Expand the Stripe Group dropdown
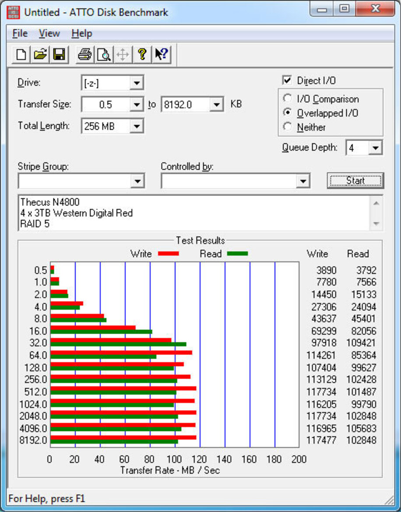Screen dimensions: 401x512 click(138, 181)
